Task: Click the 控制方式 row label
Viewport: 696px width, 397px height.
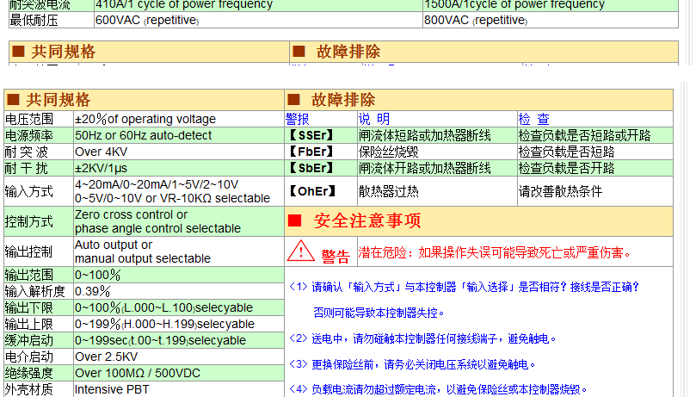Action: coord(29,222)
